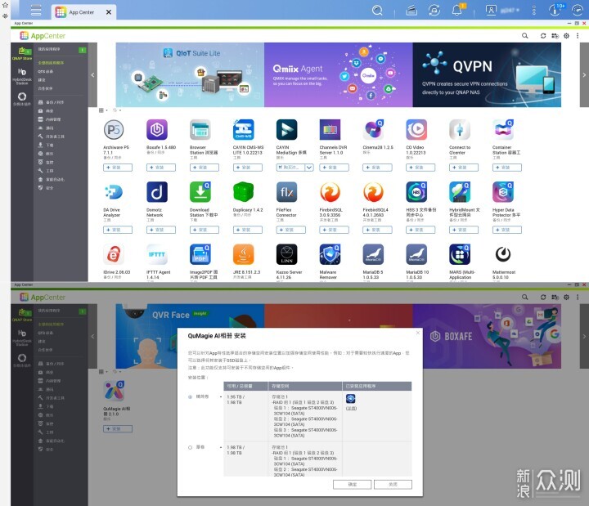Close the App Center tab
Image resolution: width=589 pixels, height=506 pixels.
[x=109, y=12]
